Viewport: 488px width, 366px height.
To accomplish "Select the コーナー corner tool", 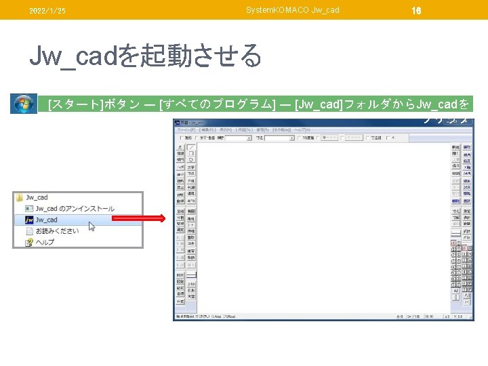I will 191,225.
